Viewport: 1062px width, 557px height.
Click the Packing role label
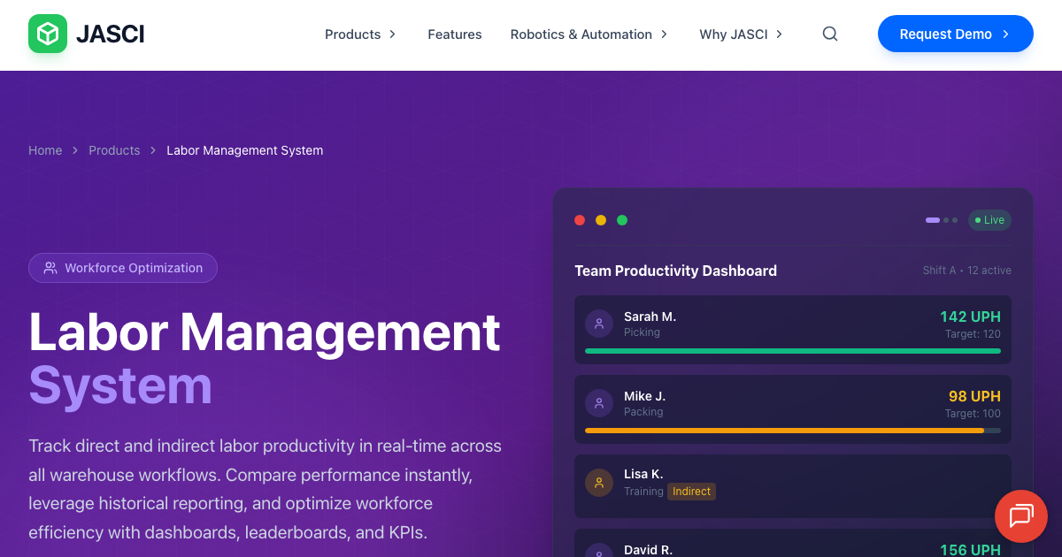point(643,412)
